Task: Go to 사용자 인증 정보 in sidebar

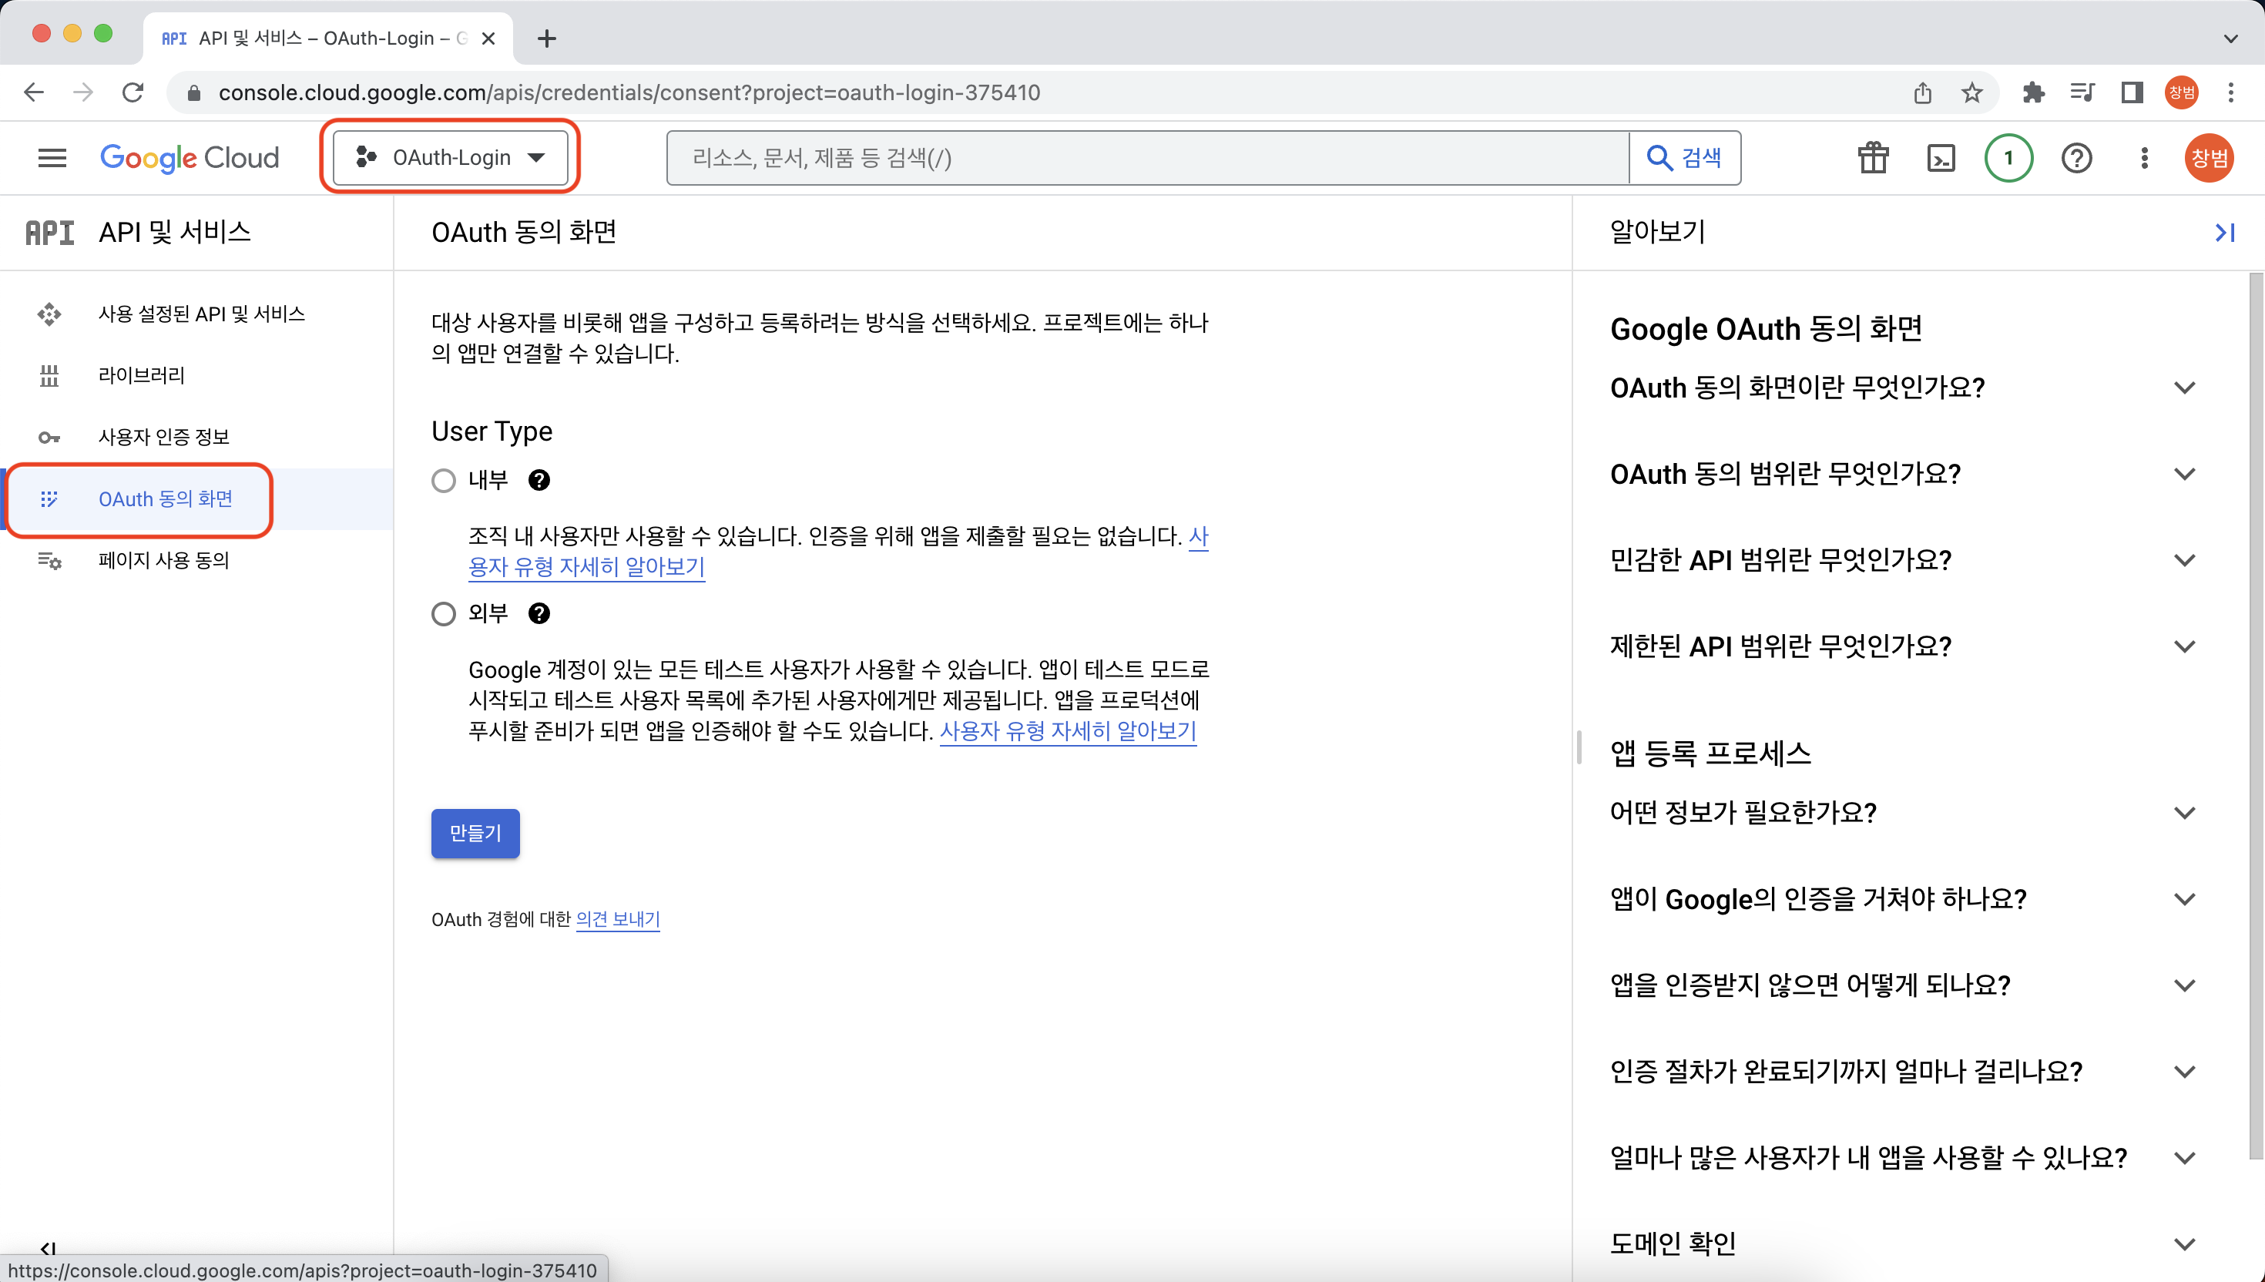Action: click(x=164, y=437)
